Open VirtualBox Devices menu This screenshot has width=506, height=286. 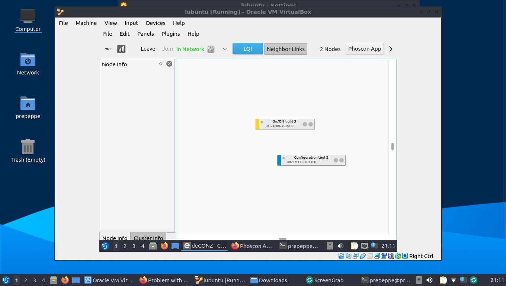tap(156, 23)
